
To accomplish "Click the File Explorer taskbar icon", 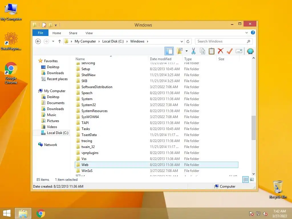I will point(23,213).
